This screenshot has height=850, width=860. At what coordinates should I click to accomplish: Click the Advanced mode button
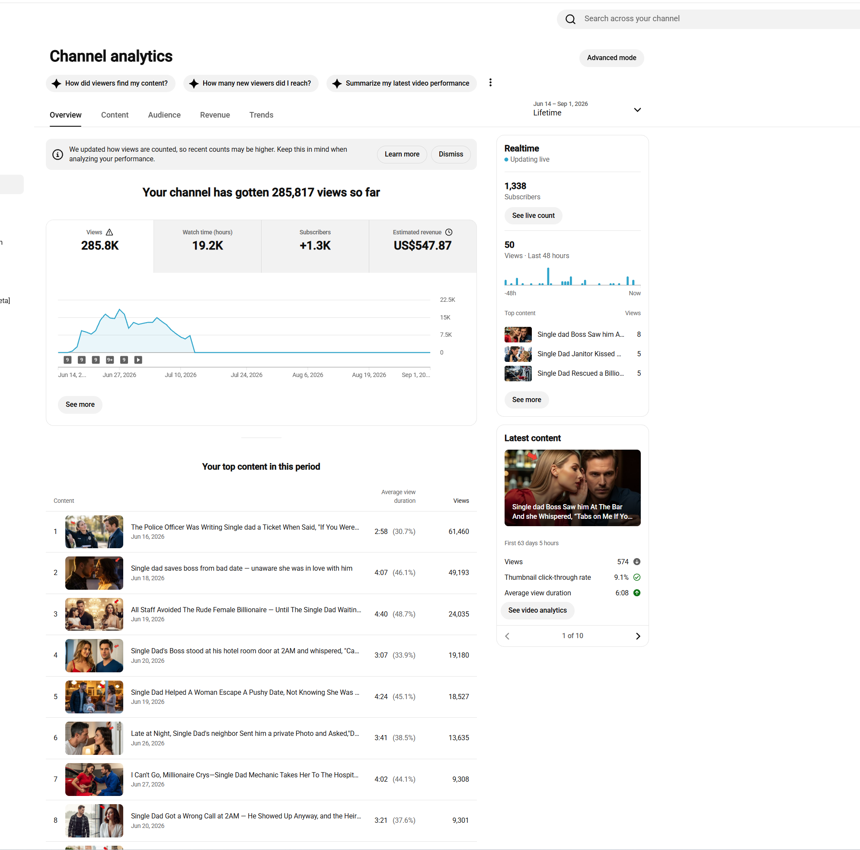[x=611, y=58]
